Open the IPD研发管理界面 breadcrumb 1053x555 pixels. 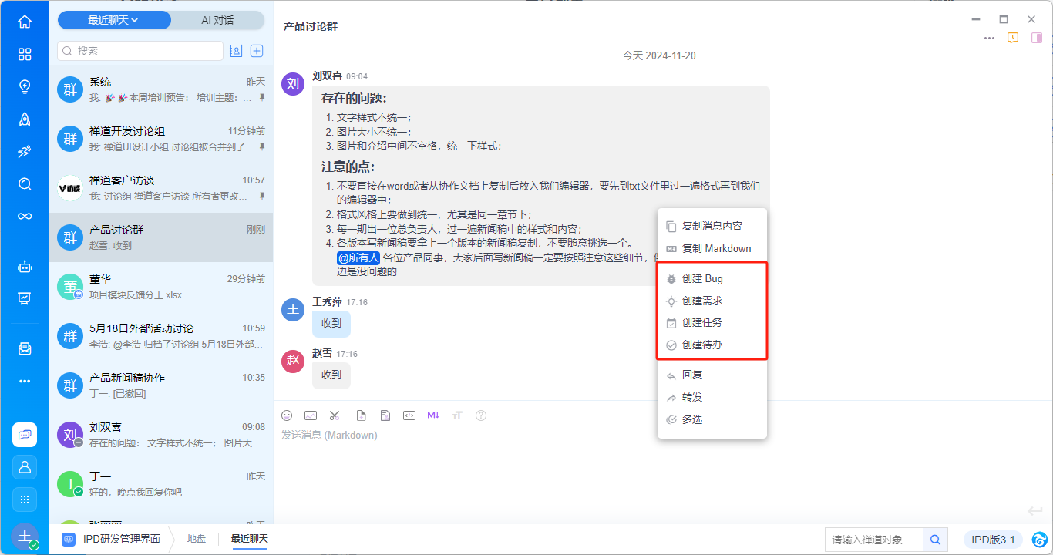click(113, 540)
